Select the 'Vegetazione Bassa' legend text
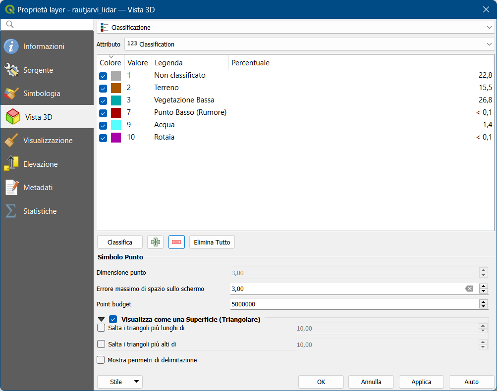Image resolution: width=497 pixels, height=391 pixels. coord(184,99)
